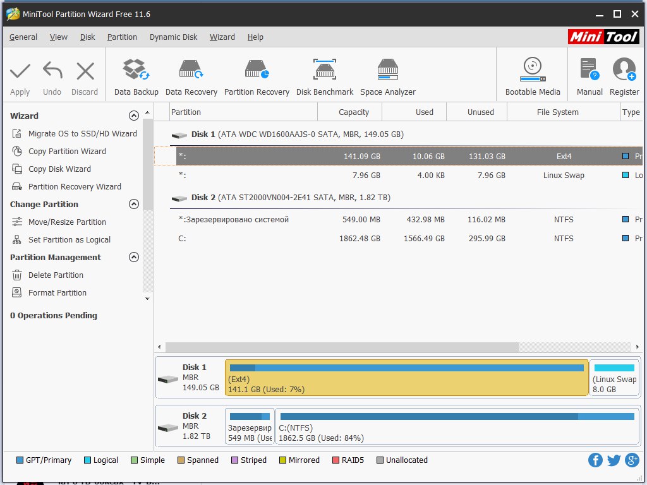The image size is (647, 485).
Task: Collapse the Partition Management section
Action: [x=134, y=258]
